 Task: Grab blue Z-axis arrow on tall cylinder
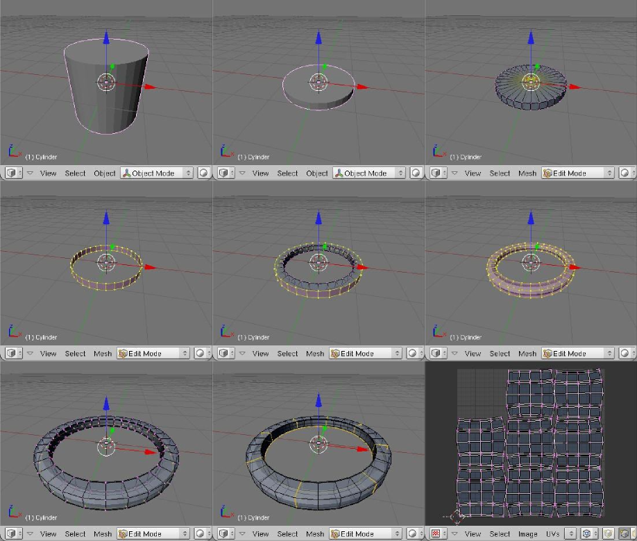pyautogui.click(x=106, y=37)
